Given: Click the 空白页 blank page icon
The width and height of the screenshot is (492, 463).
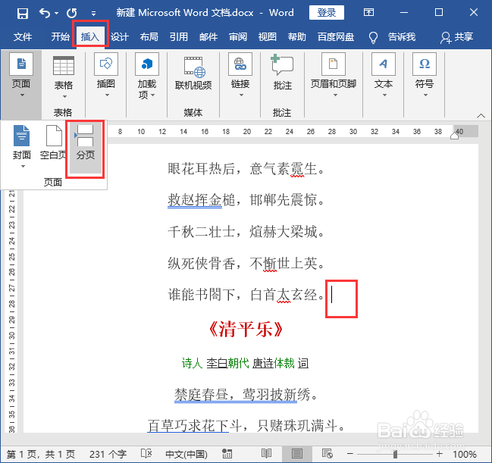Looking at the screenshot, I should [x=54, y=136].
